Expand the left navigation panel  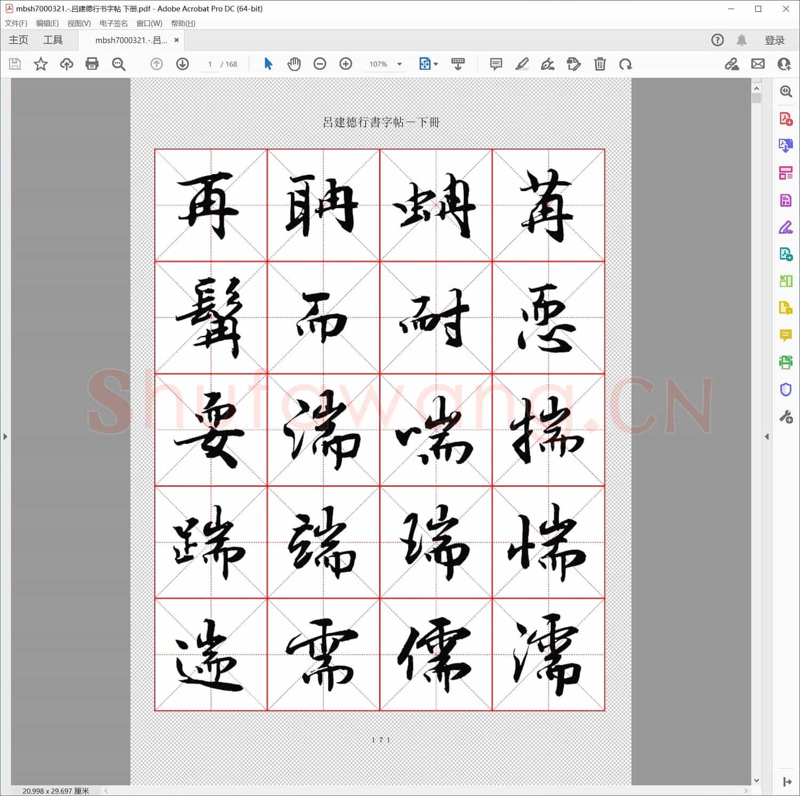click(5, 436)
